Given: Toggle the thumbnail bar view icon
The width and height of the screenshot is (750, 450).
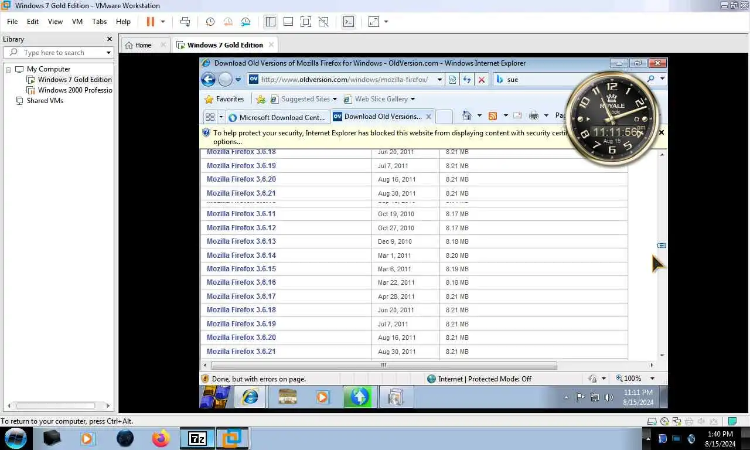Looking at the screenshot, I should (x=288, y=22).
